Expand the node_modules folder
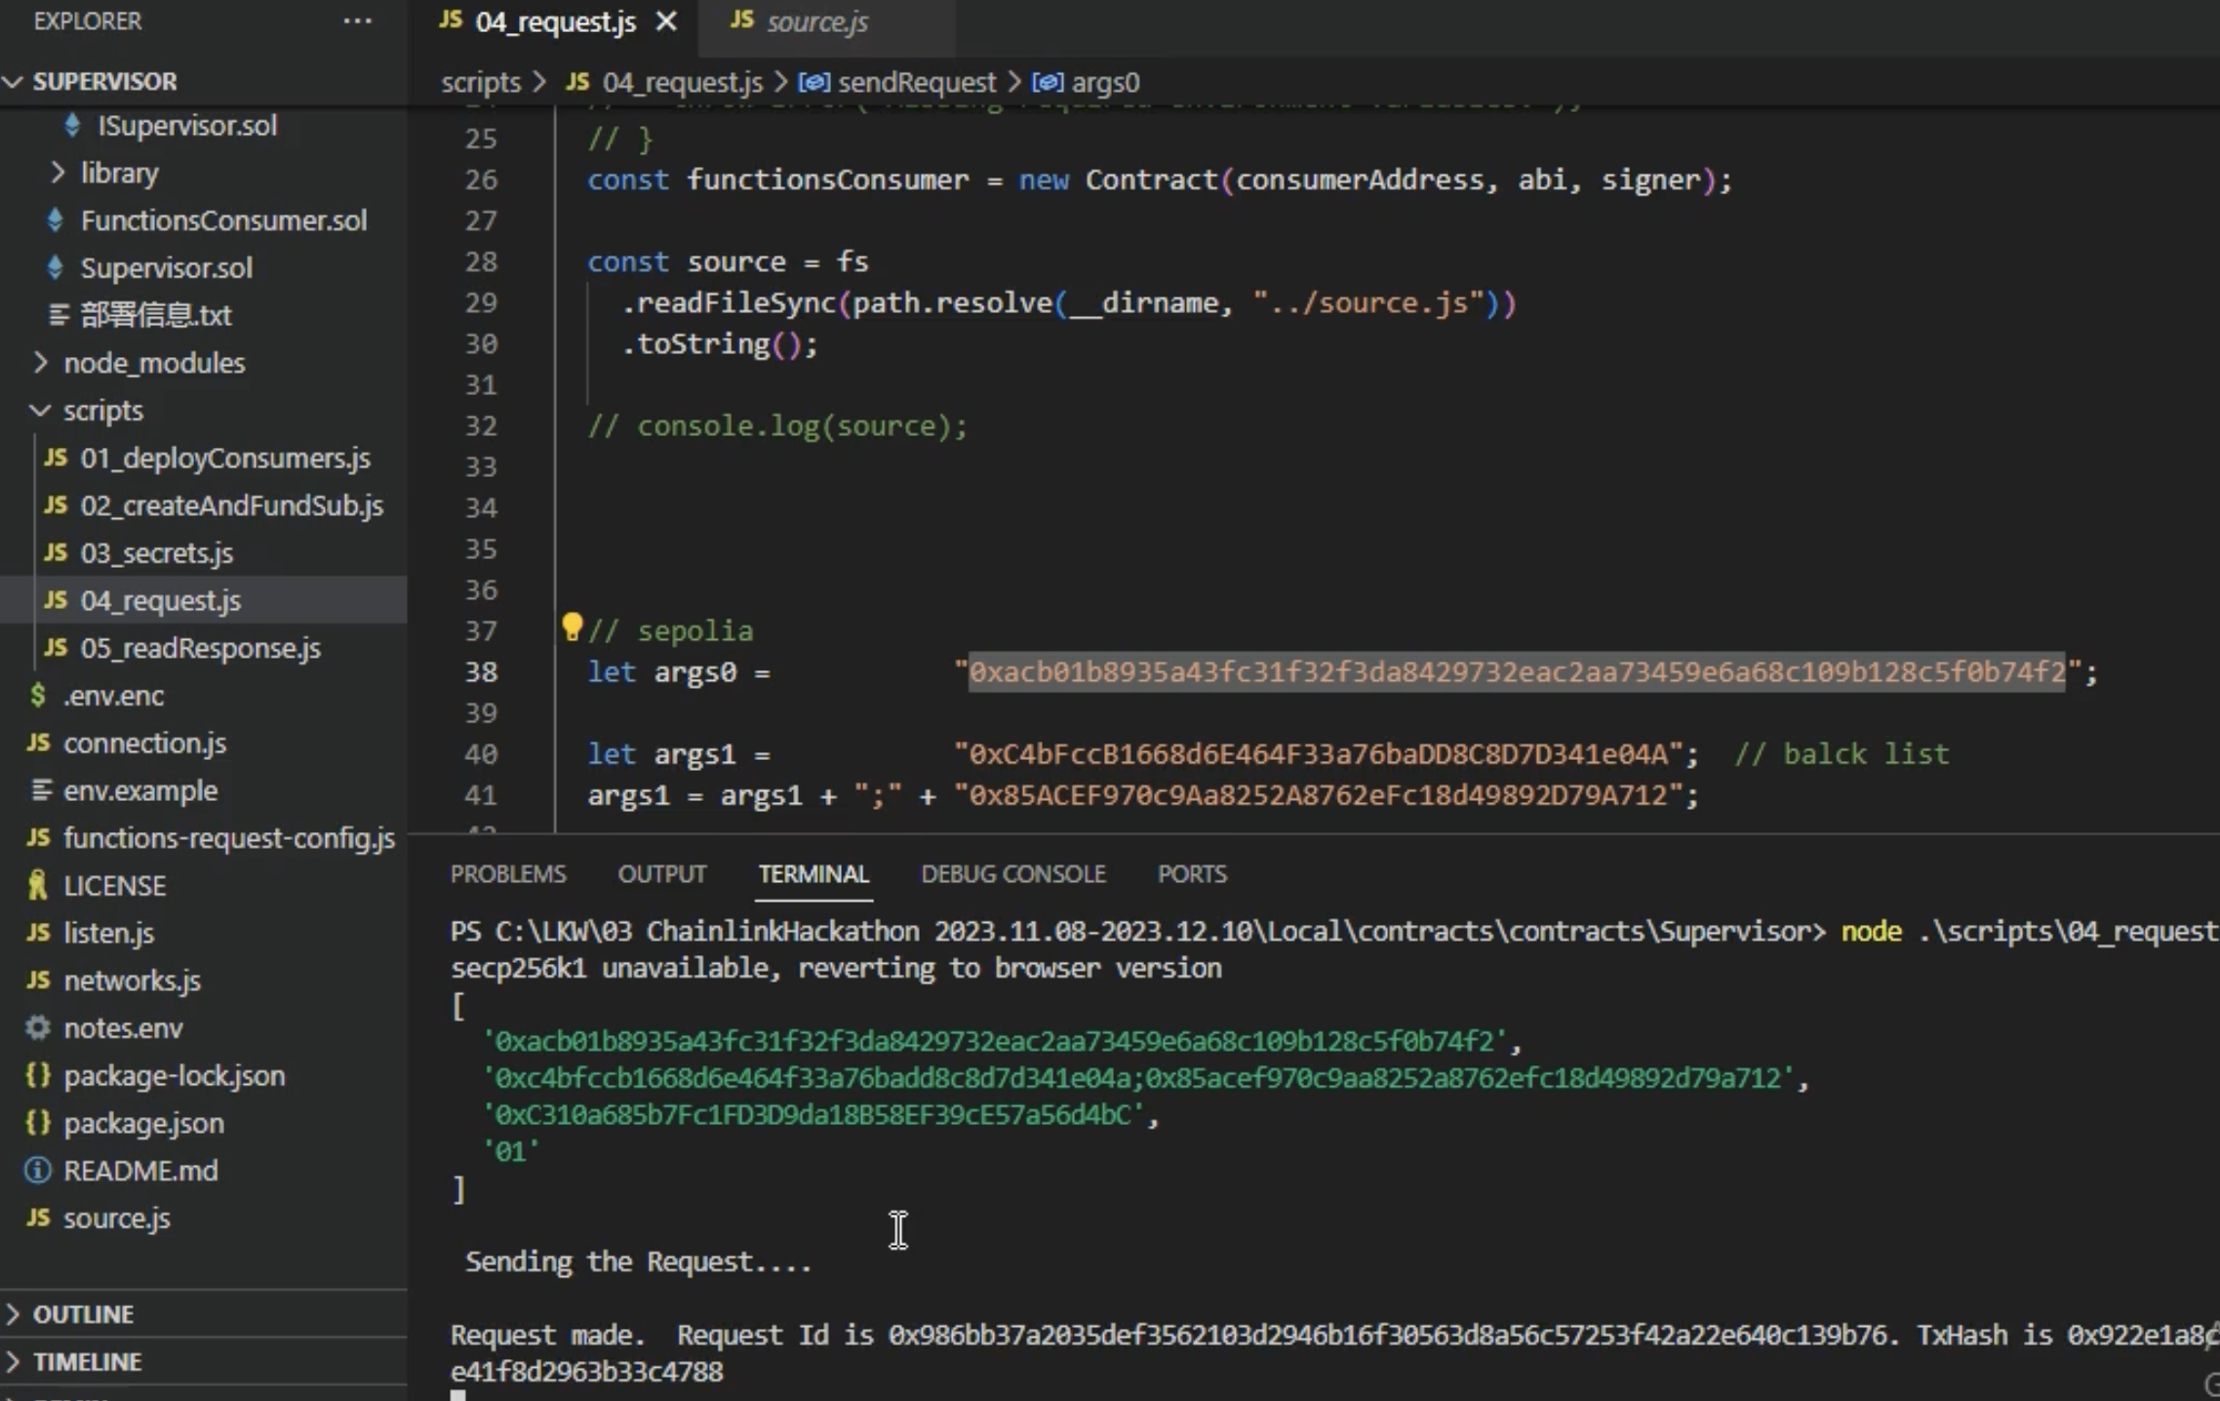This screenshot has width=2220, height=1401. pos(41,363)
